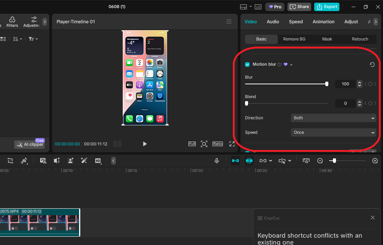Open the HD enhance quality tool

pos(98,161)
